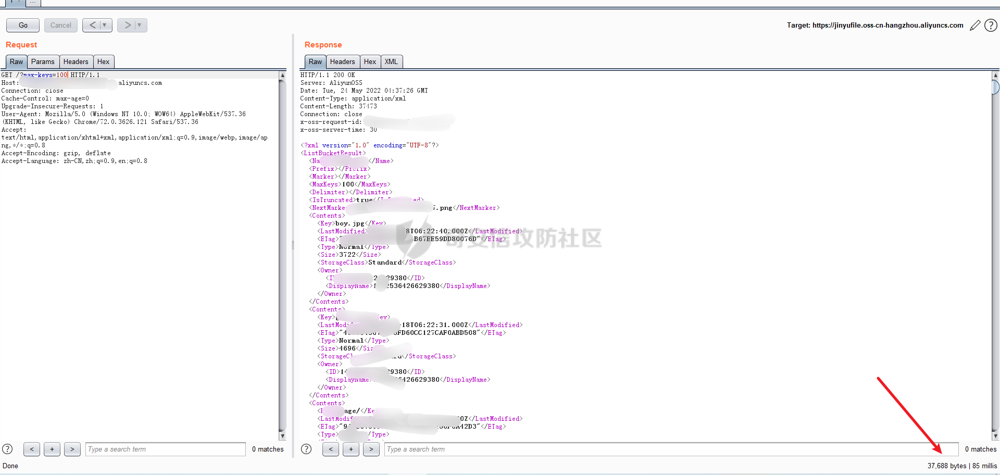Open the response XML tab
This screenshot has width=1000, height=475.
391,61
